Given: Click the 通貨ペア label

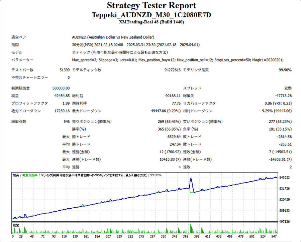Looking at the screenshot, I should tap(19, 37).
